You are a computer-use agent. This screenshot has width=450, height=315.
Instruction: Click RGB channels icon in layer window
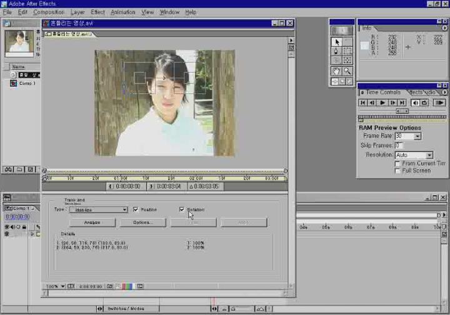(x=127, y=286)
